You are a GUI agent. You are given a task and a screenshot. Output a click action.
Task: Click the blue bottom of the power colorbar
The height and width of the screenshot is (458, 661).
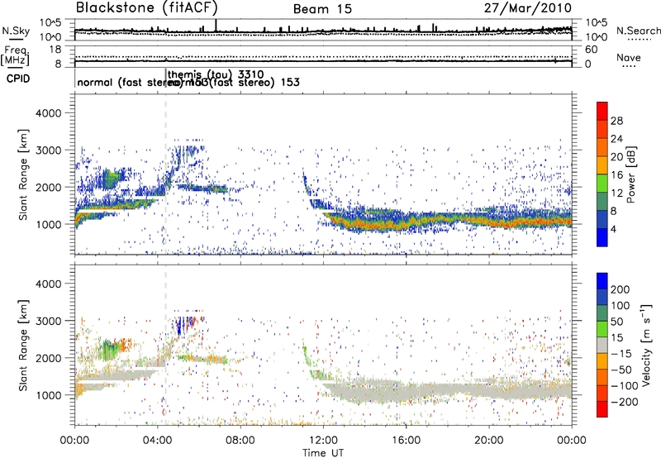(602, 238)
